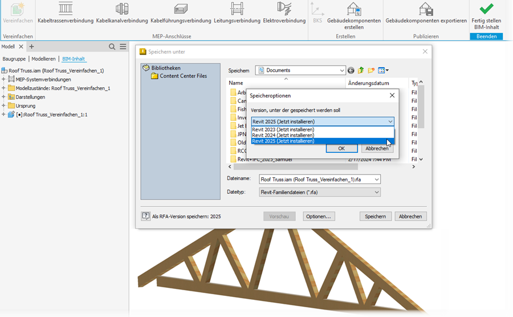Click the vertical scrollbar thumb in file list
Viewport: 513px width, 317px height.
(x=421, y=106)
